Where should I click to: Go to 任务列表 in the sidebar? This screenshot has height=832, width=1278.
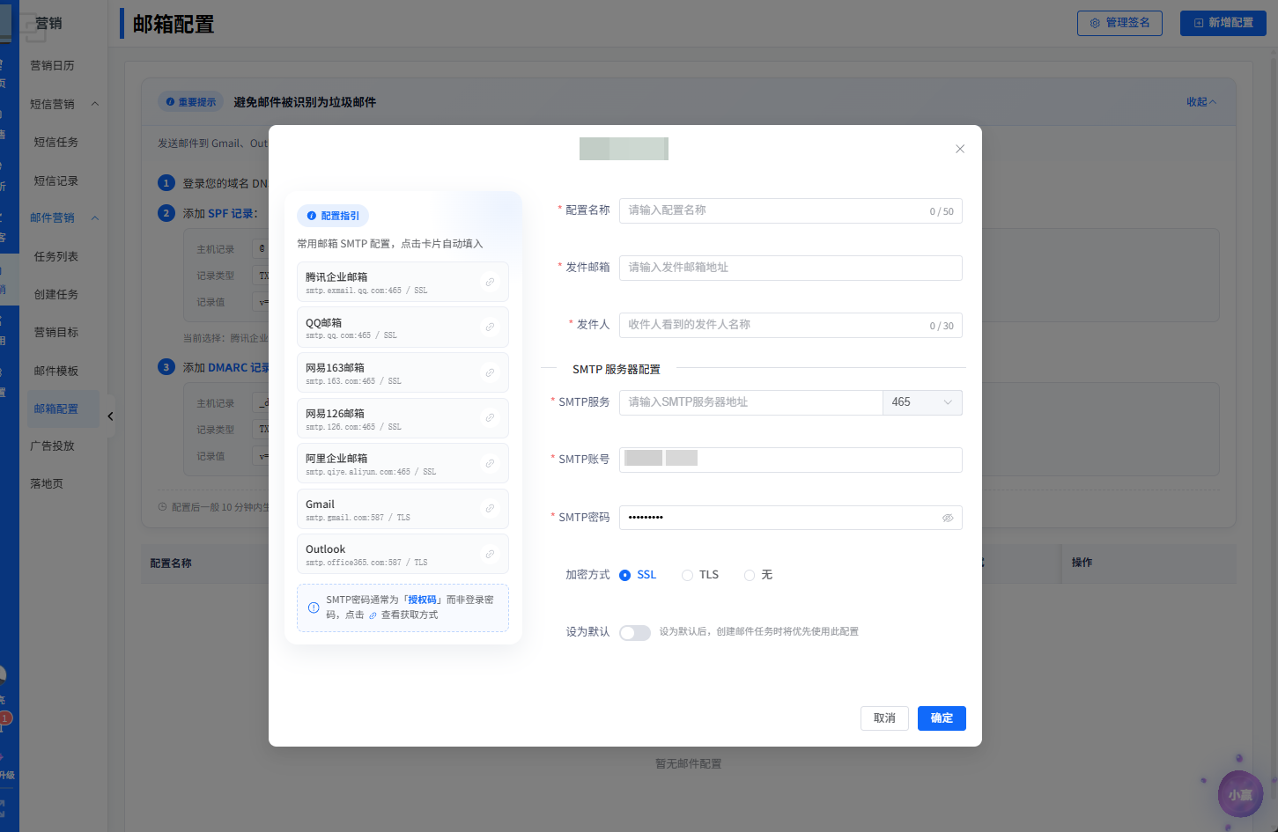[x=56, y=256]
